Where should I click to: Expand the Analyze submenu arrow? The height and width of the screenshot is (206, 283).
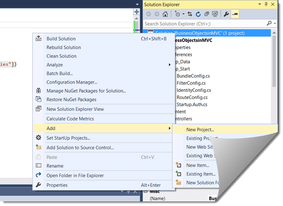pos(170,65)
